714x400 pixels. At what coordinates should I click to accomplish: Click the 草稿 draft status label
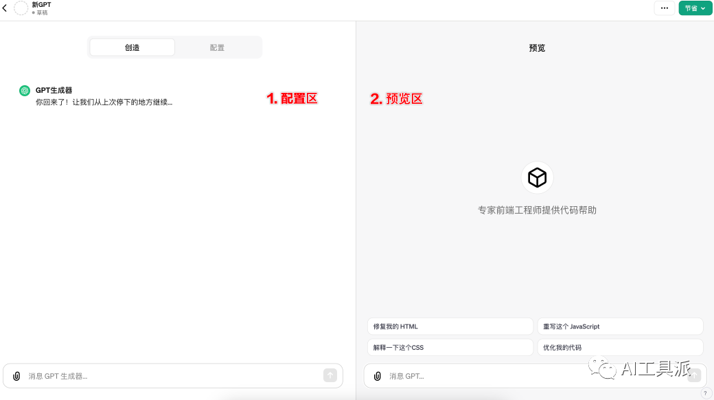pyautogui.click(x=42, y=13)
